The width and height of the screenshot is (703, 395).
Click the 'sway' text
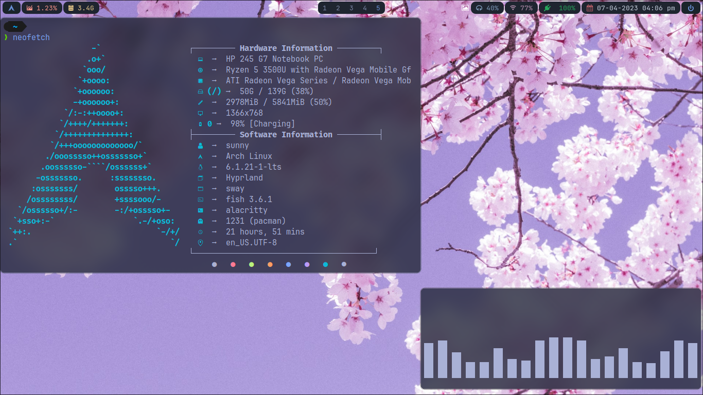click(x=235, y=189)
